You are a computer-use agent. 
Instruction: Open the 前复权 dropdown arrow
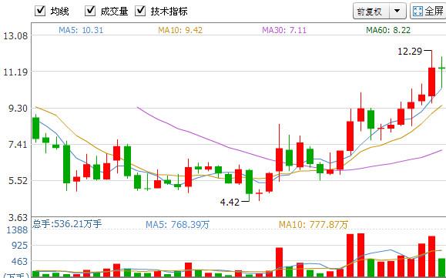(x=397, y=11)
